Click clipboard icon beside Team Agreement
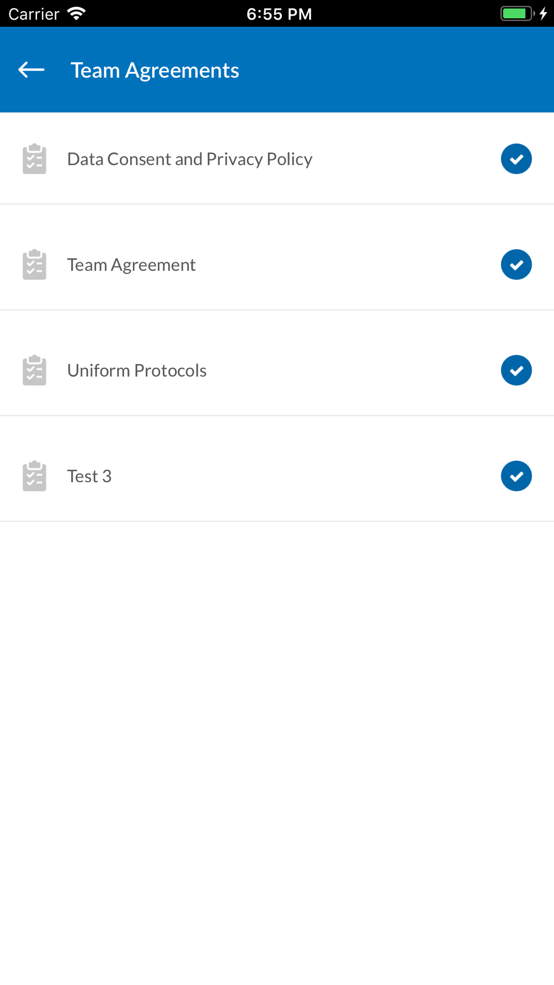Screen dimensions: 554x985 pyautogui.click(x=34, y=265)
